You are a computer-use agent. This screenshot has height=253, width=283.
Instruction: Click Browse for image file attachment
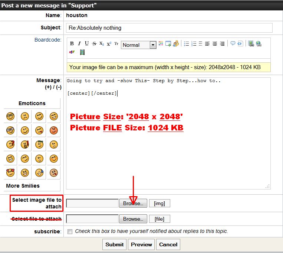pos(133,203)
